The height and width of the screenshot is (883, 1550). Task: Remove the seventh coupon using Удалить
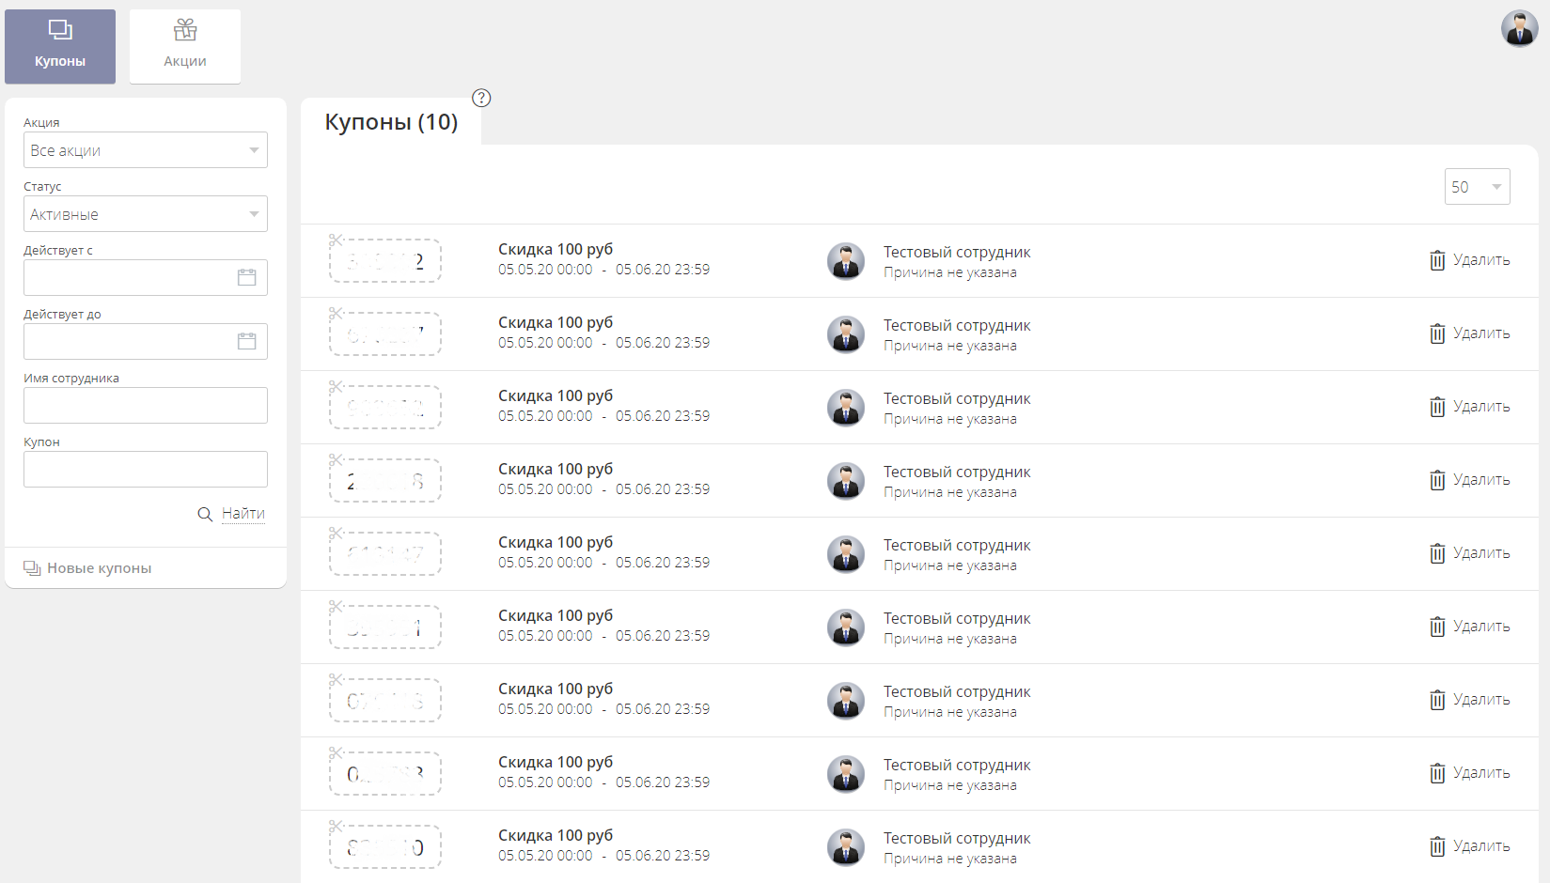pos(1470,700)
